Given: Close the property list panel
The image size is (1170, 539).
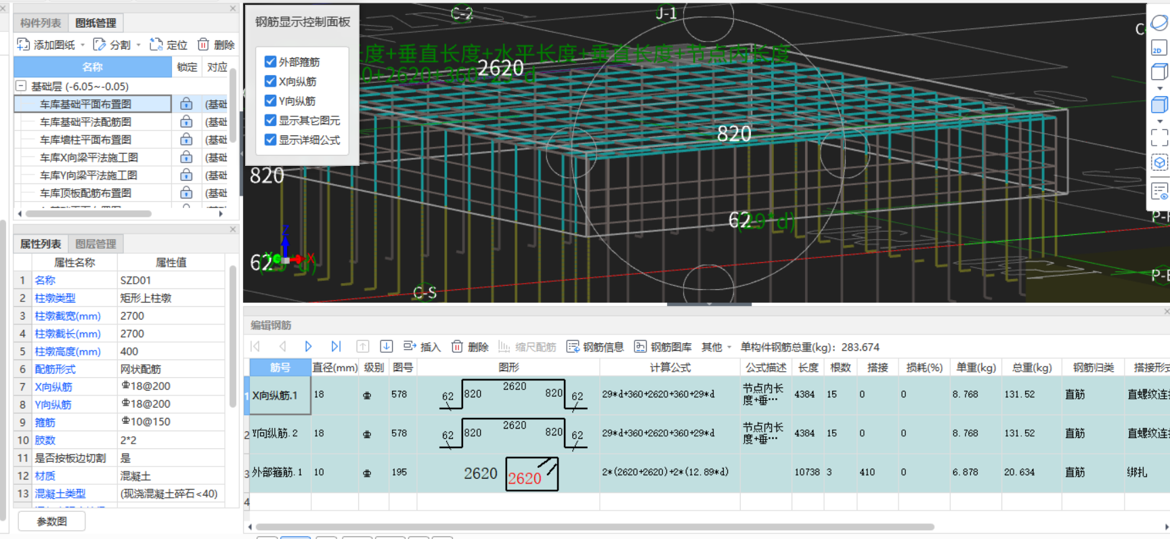Looking at the screenshot, I should pos(233,230).
